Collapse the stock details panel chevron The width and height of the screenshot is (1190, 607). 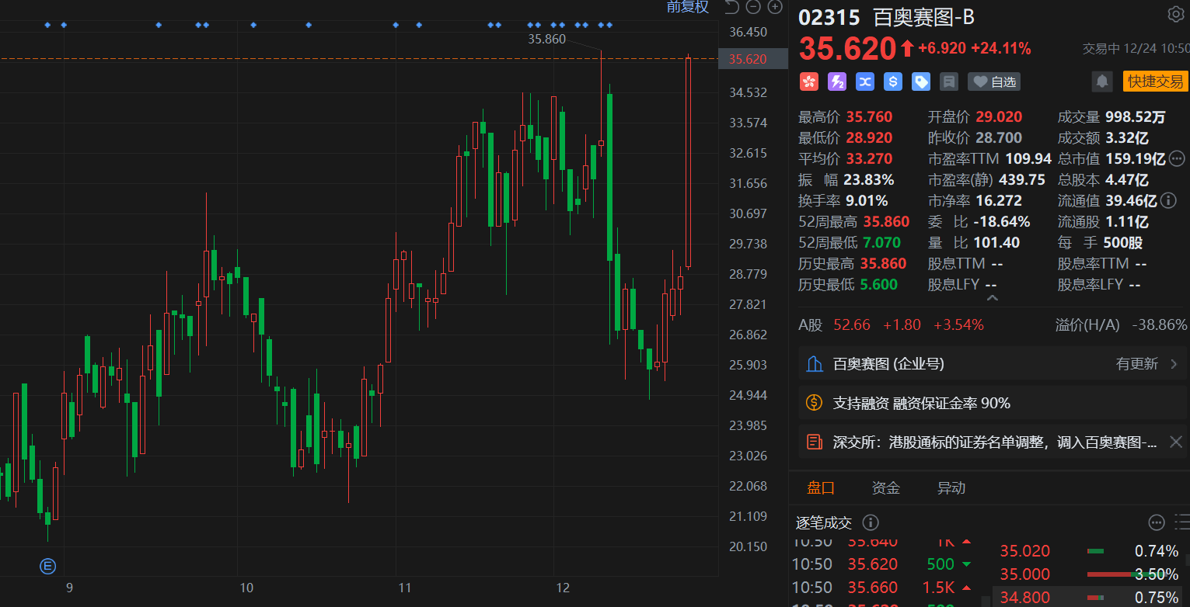[991, 297]
